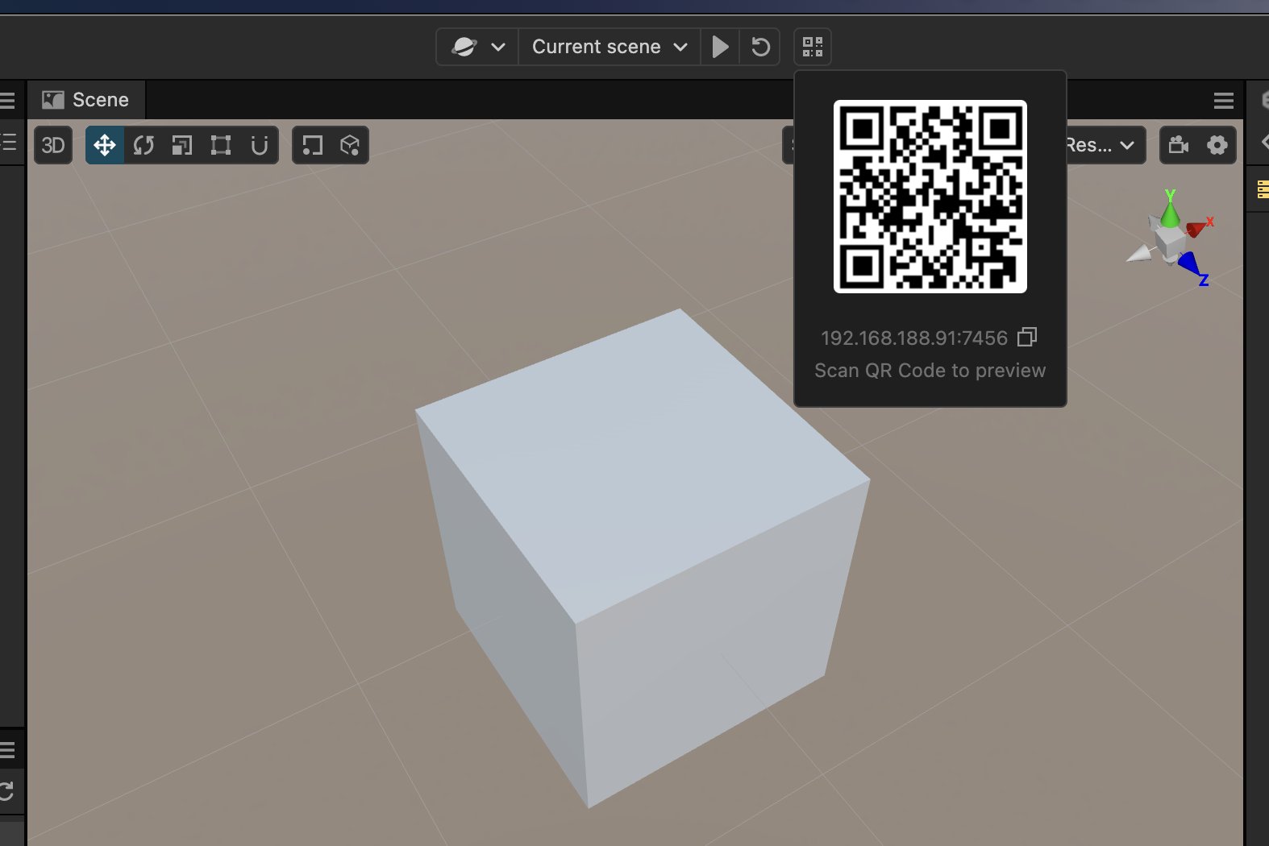Click the refresh preview icon
Image resolution: width=1269 pixels, height=846 pixels.
click(760, 47)
